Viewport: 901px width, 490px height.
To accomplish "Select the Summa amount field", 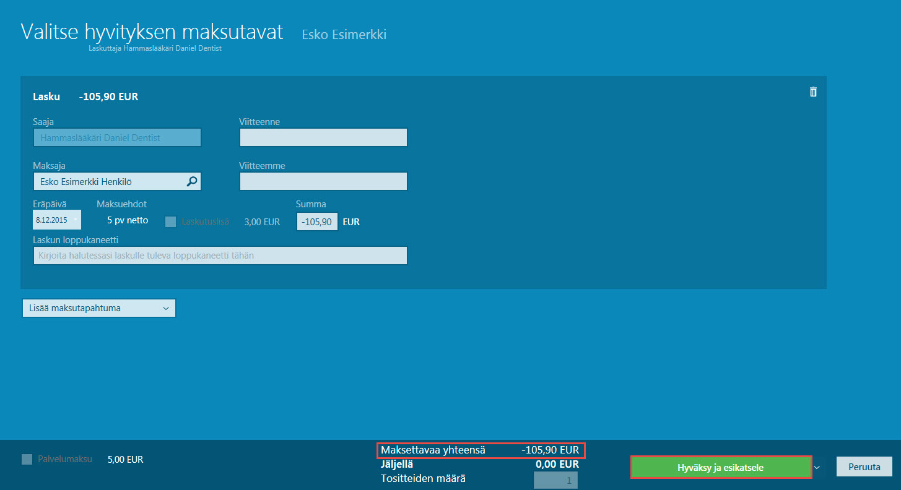I will (x=317, y=221).
